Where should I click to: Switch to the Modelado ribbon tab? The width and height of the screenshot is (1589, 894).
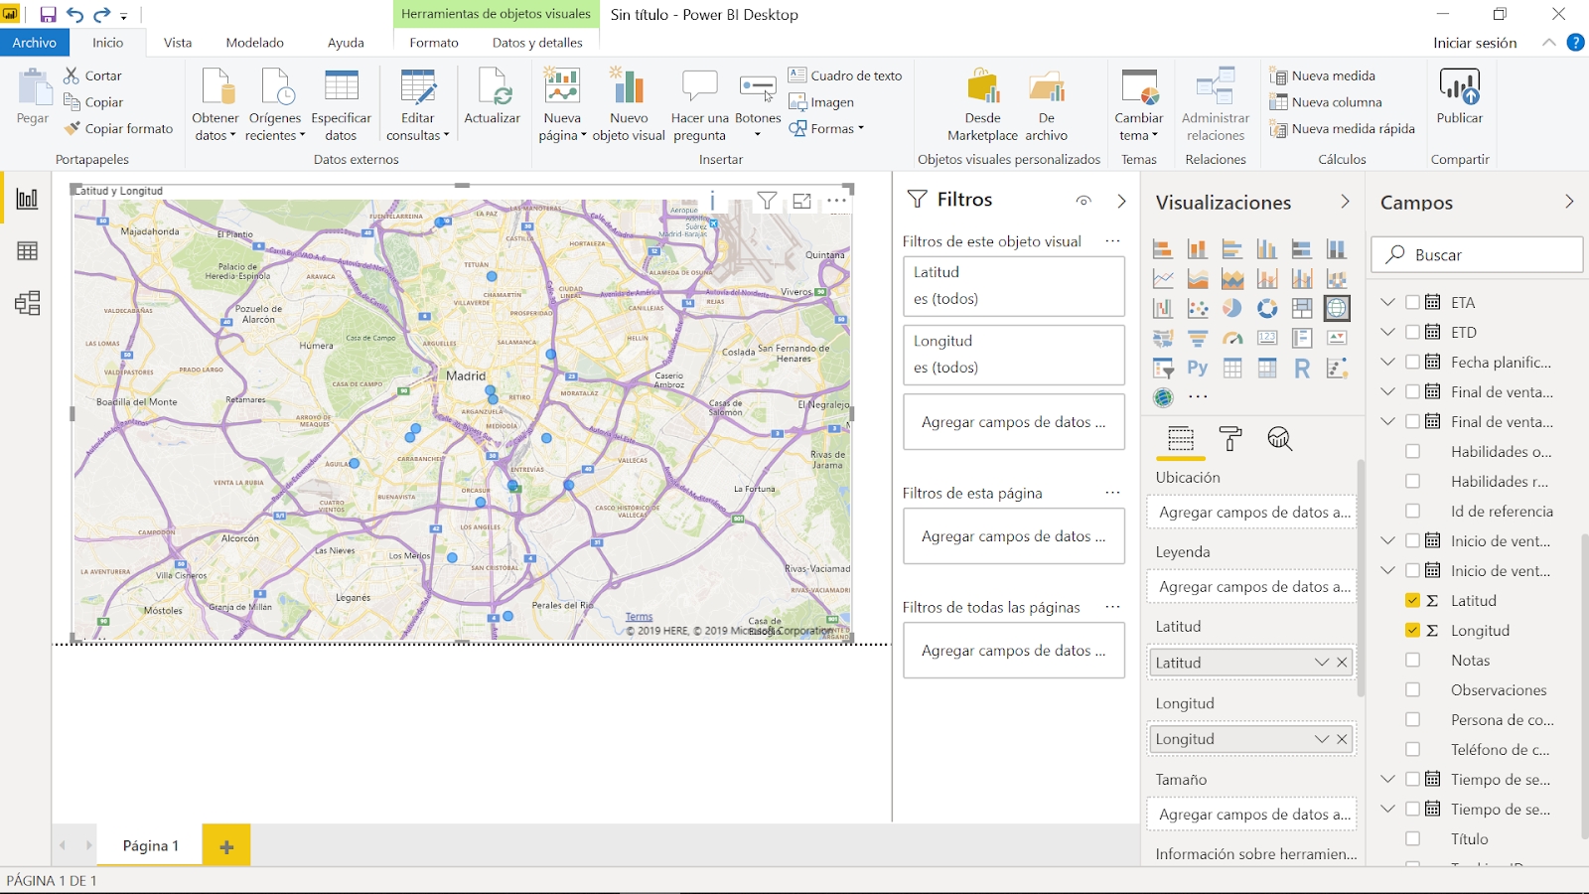(254, 43)
